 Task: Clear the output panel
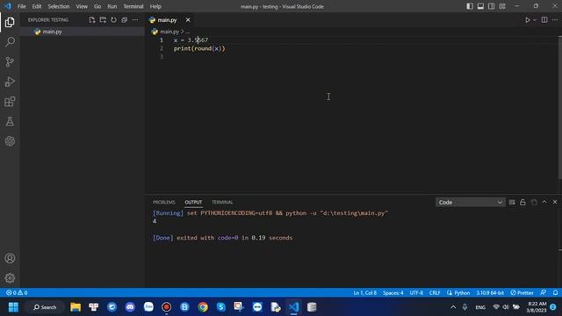(512, 203)
